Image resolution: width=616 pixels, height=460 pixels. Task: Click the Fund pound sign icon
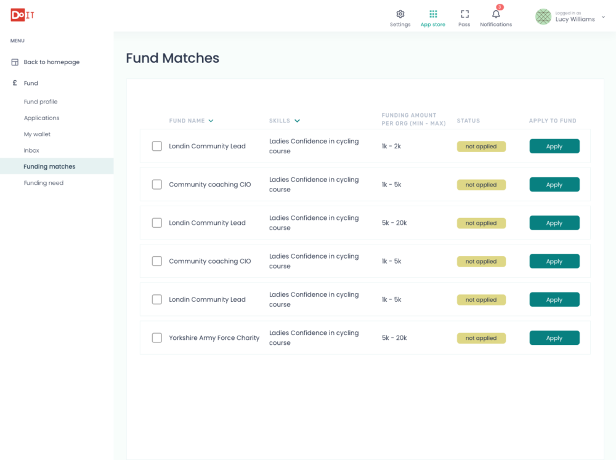15,83
